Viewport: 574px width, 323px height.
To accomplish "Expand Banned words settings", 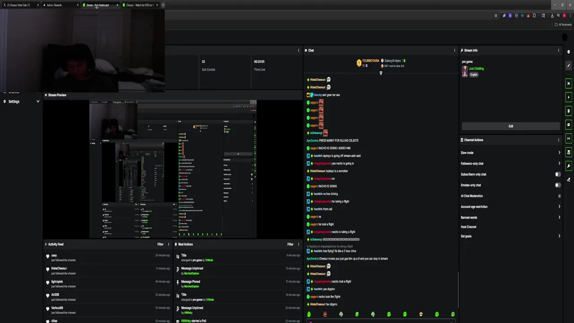I will tap(559, 218).
